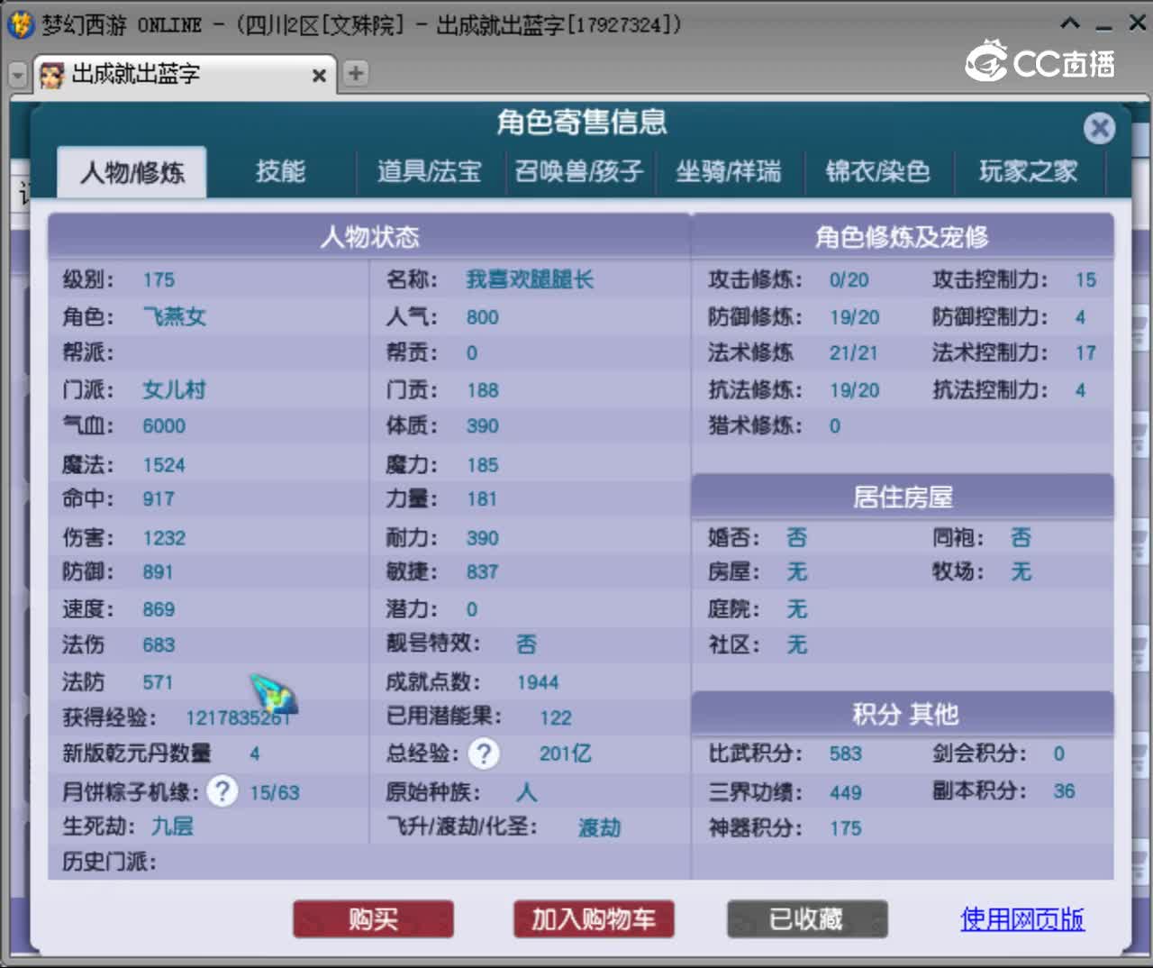Click the 敏捷 value 837
The height and width of the screenshot is (968, 1153).
[x=482, y=572]
